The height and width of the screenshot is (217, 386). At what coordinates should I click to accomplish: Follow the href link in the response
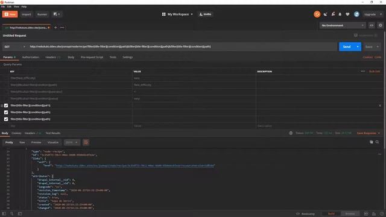135,166
